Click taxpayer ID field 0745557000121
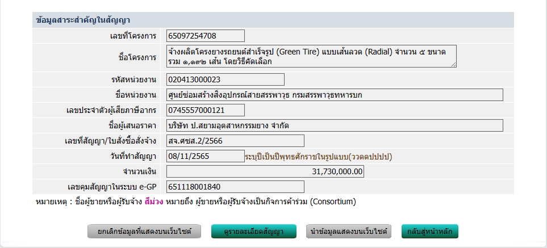 [206, 110]
